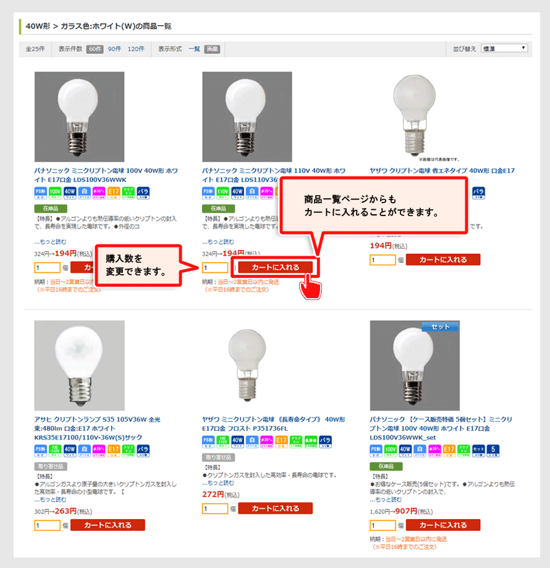The image size is (550, 568).
Task: Select 60件 items per page
Action: [x=95, y=49]
